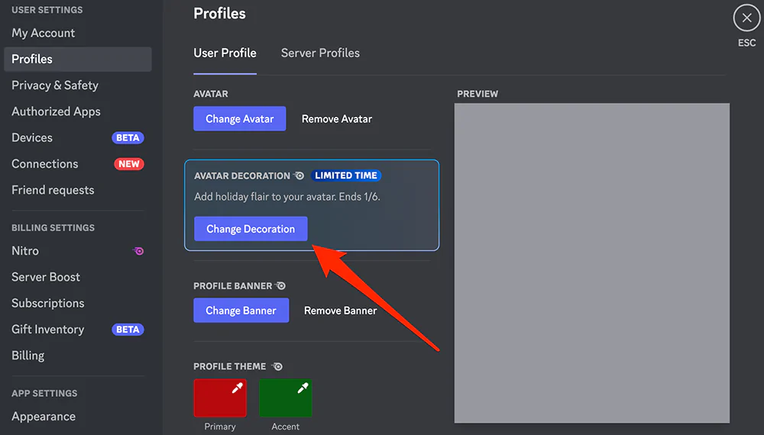Image resolution: width=764 pixels, height=435 pixels.
Task: Click the AVATAR DECORATION label
Action: pos(242,176)
